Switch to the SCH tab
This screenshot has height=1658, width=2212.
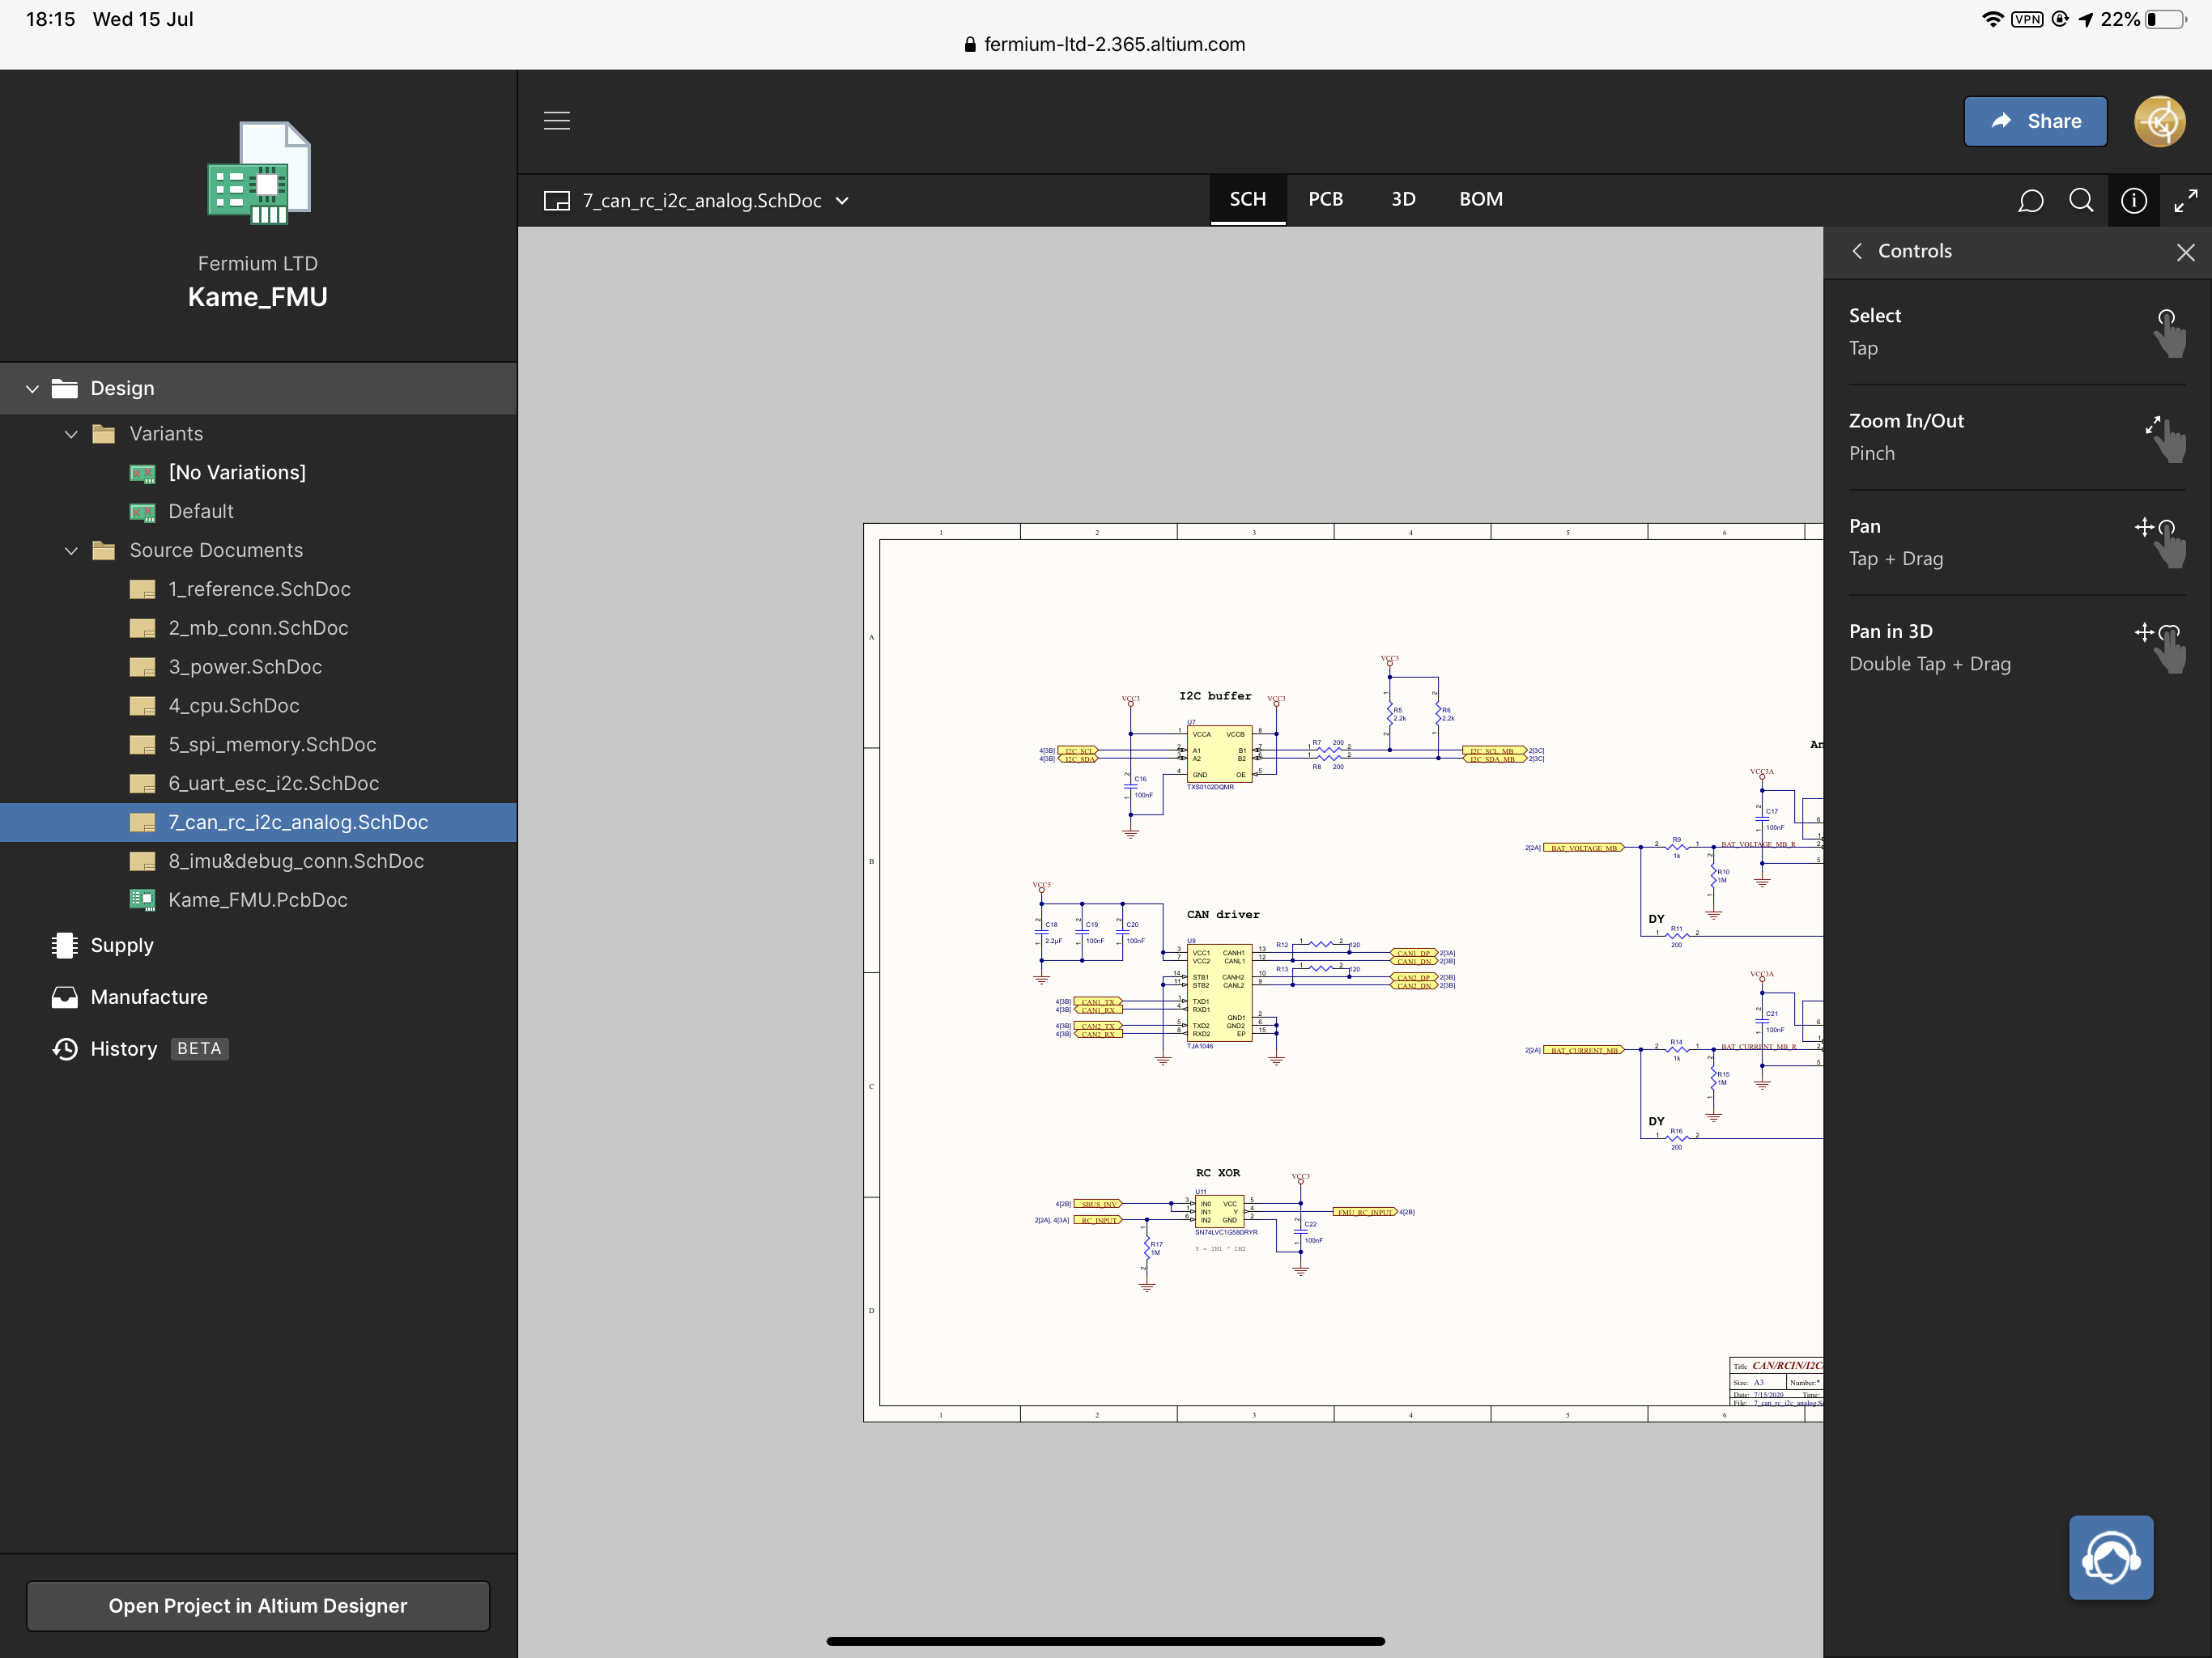click(1248, 199)
